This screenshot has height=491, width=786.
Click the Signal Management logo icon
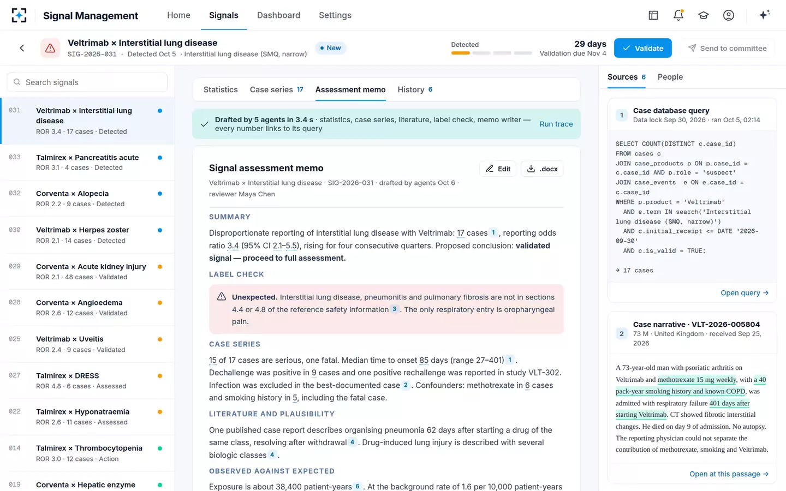[19, 15]
